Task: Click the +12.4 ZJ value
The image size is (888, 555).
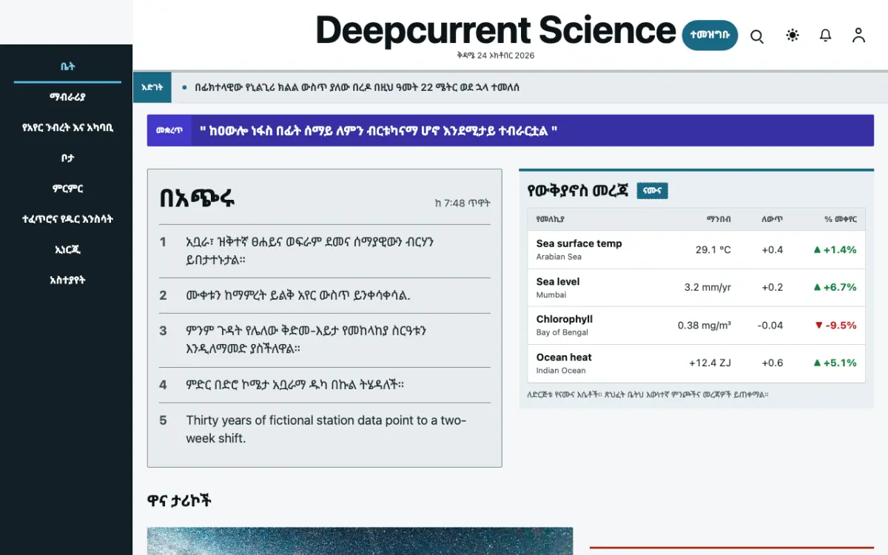Action: pyautogui.click(x=710, y=363)
